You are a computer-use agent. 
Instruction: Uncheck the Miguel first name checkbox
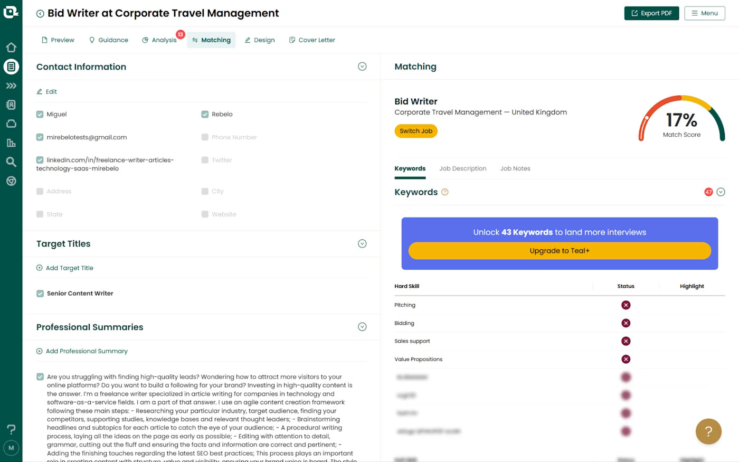click(x=40, y=114)
